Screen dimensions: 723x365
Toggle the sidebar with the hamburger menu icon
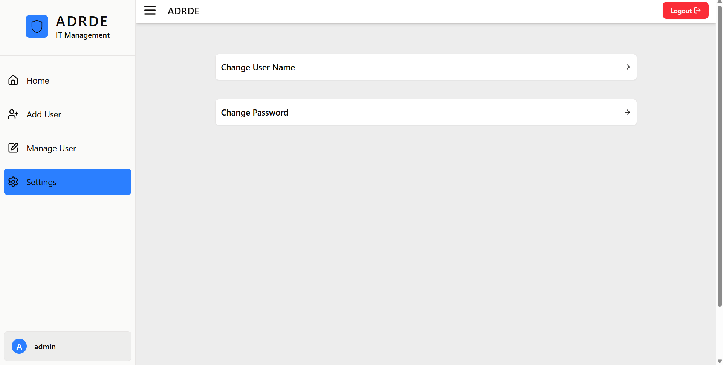pyautogui.click(x=150, y=11)
